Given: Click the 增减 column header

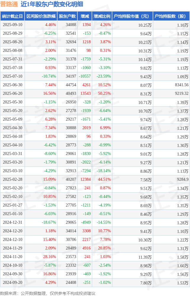Looking at the screenshot, I should [85, 16].
